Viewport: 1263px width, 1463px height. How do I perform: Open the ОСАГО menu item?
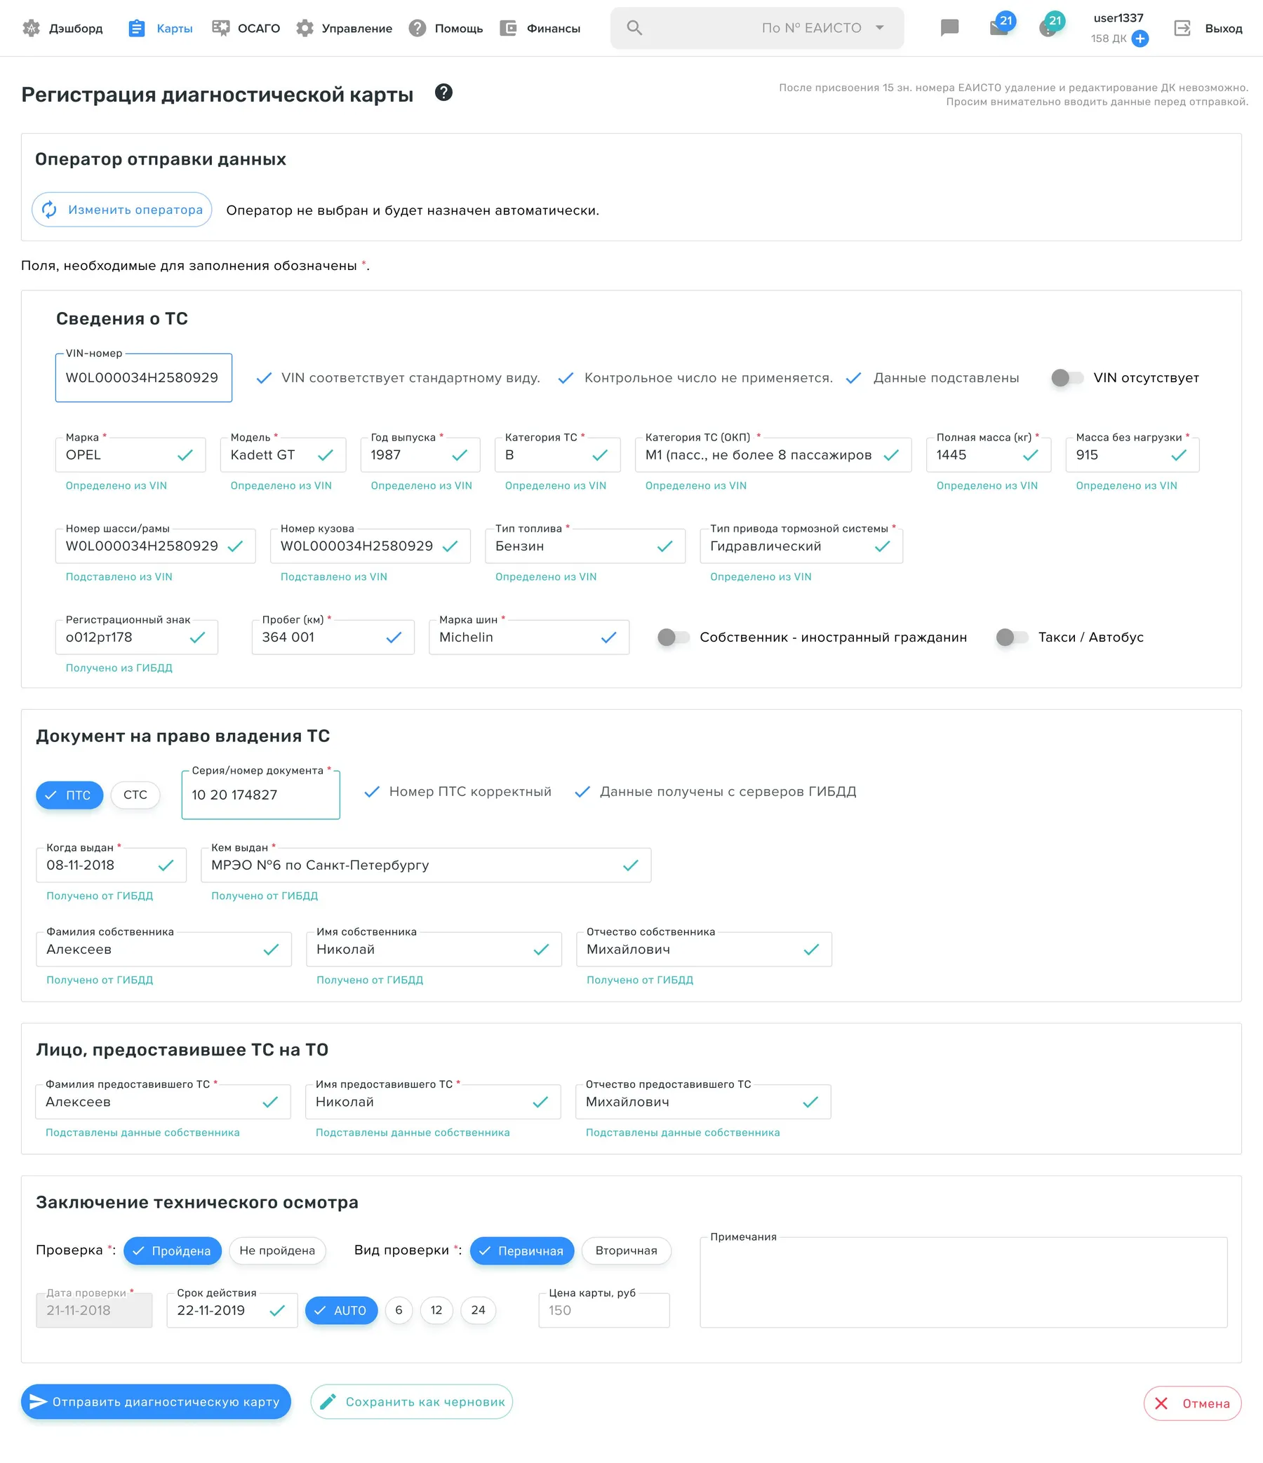(x=246, y=28)
